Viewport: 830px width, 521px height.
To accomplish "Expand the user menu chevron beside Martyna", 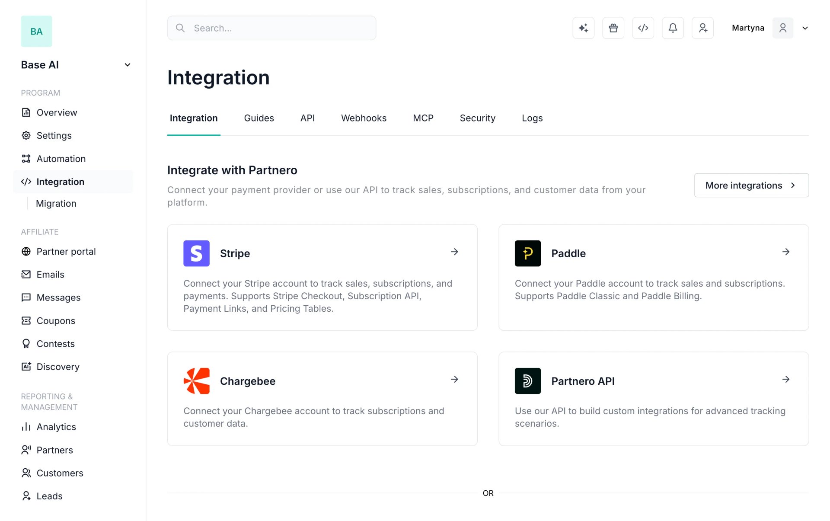I will 805,28.
